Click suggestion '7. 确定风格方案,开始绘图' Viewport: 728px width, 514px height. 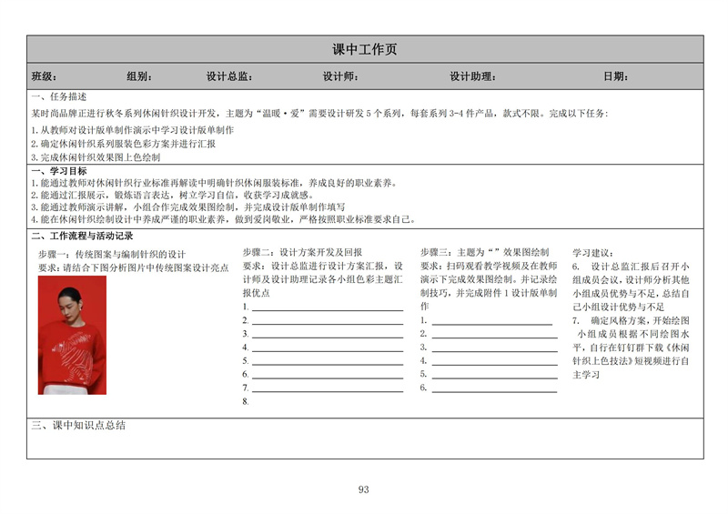point(631,321)
